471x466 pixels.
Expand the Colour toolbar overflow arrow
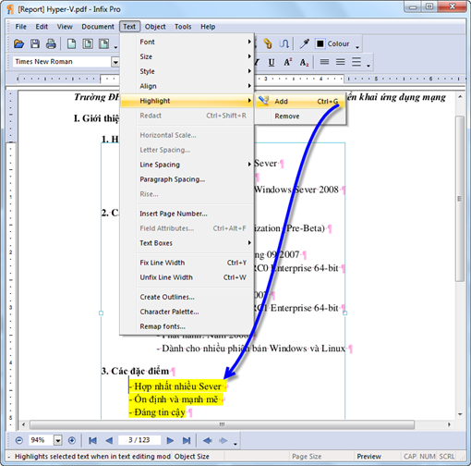point(357,47)
